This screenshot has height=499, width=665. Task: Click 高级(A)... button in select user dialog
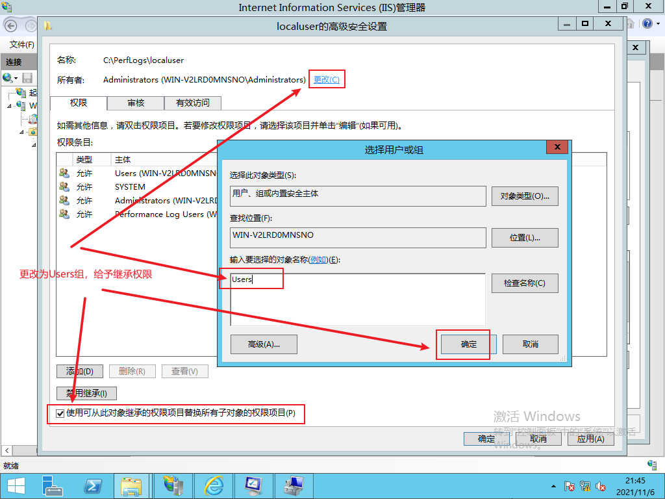tap(264, 344)
